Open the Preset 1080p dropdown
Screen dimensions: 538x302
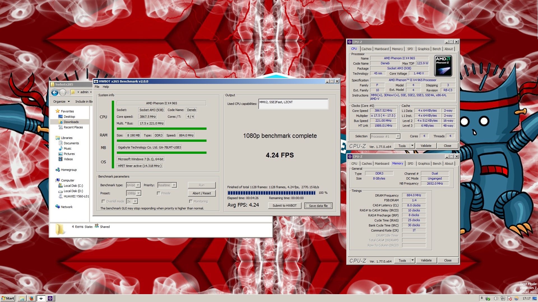tap(134, 193)
